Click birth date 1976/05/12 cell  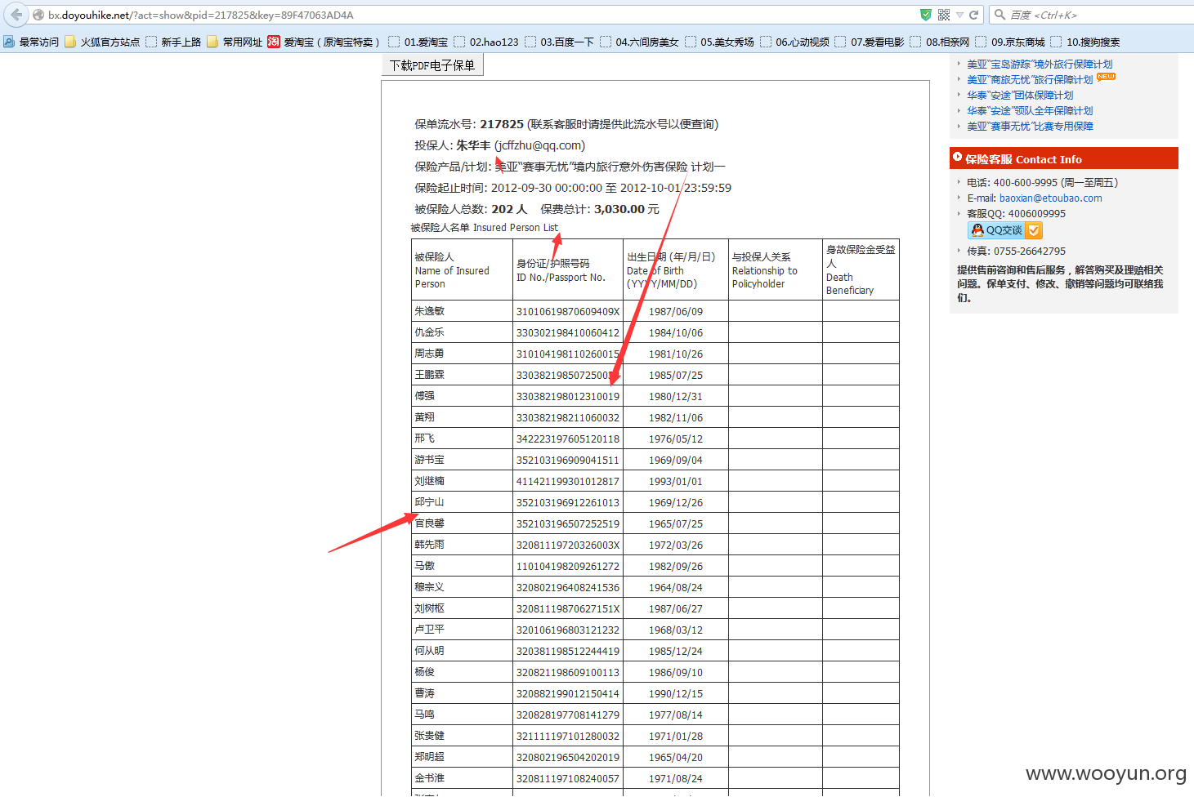pyautogui.click(x=676, y=439)
